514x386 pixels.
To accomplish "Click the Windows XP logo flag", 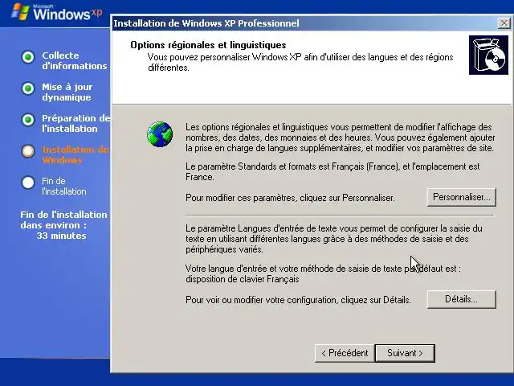I will [x=20, y=12].
